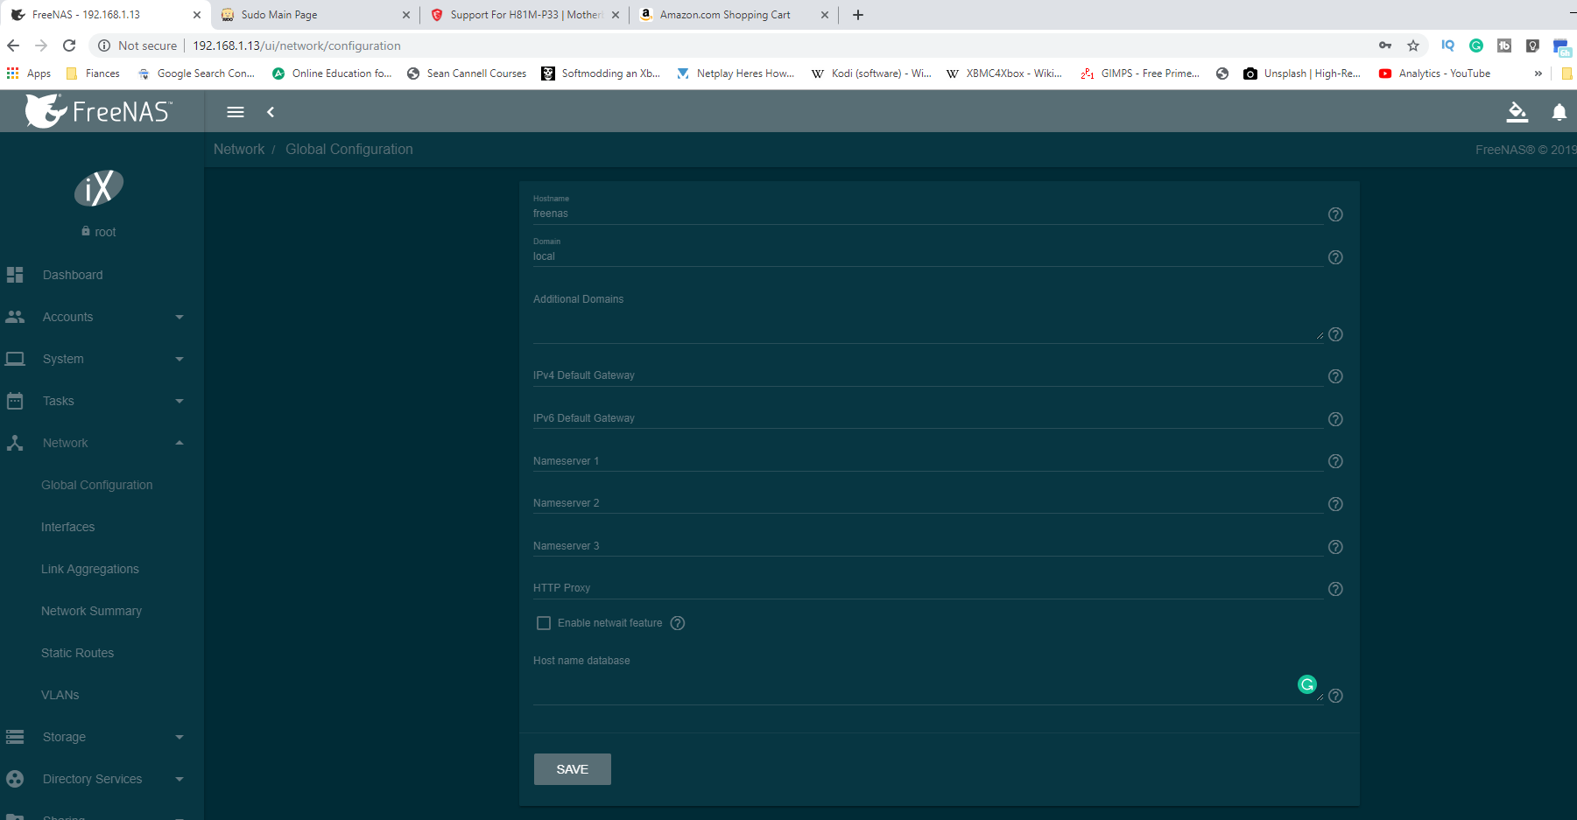Open the theme paint bucket icon
Image resolution: width=1577 pixels, height=820 pixels.
tap(1517, 112)
